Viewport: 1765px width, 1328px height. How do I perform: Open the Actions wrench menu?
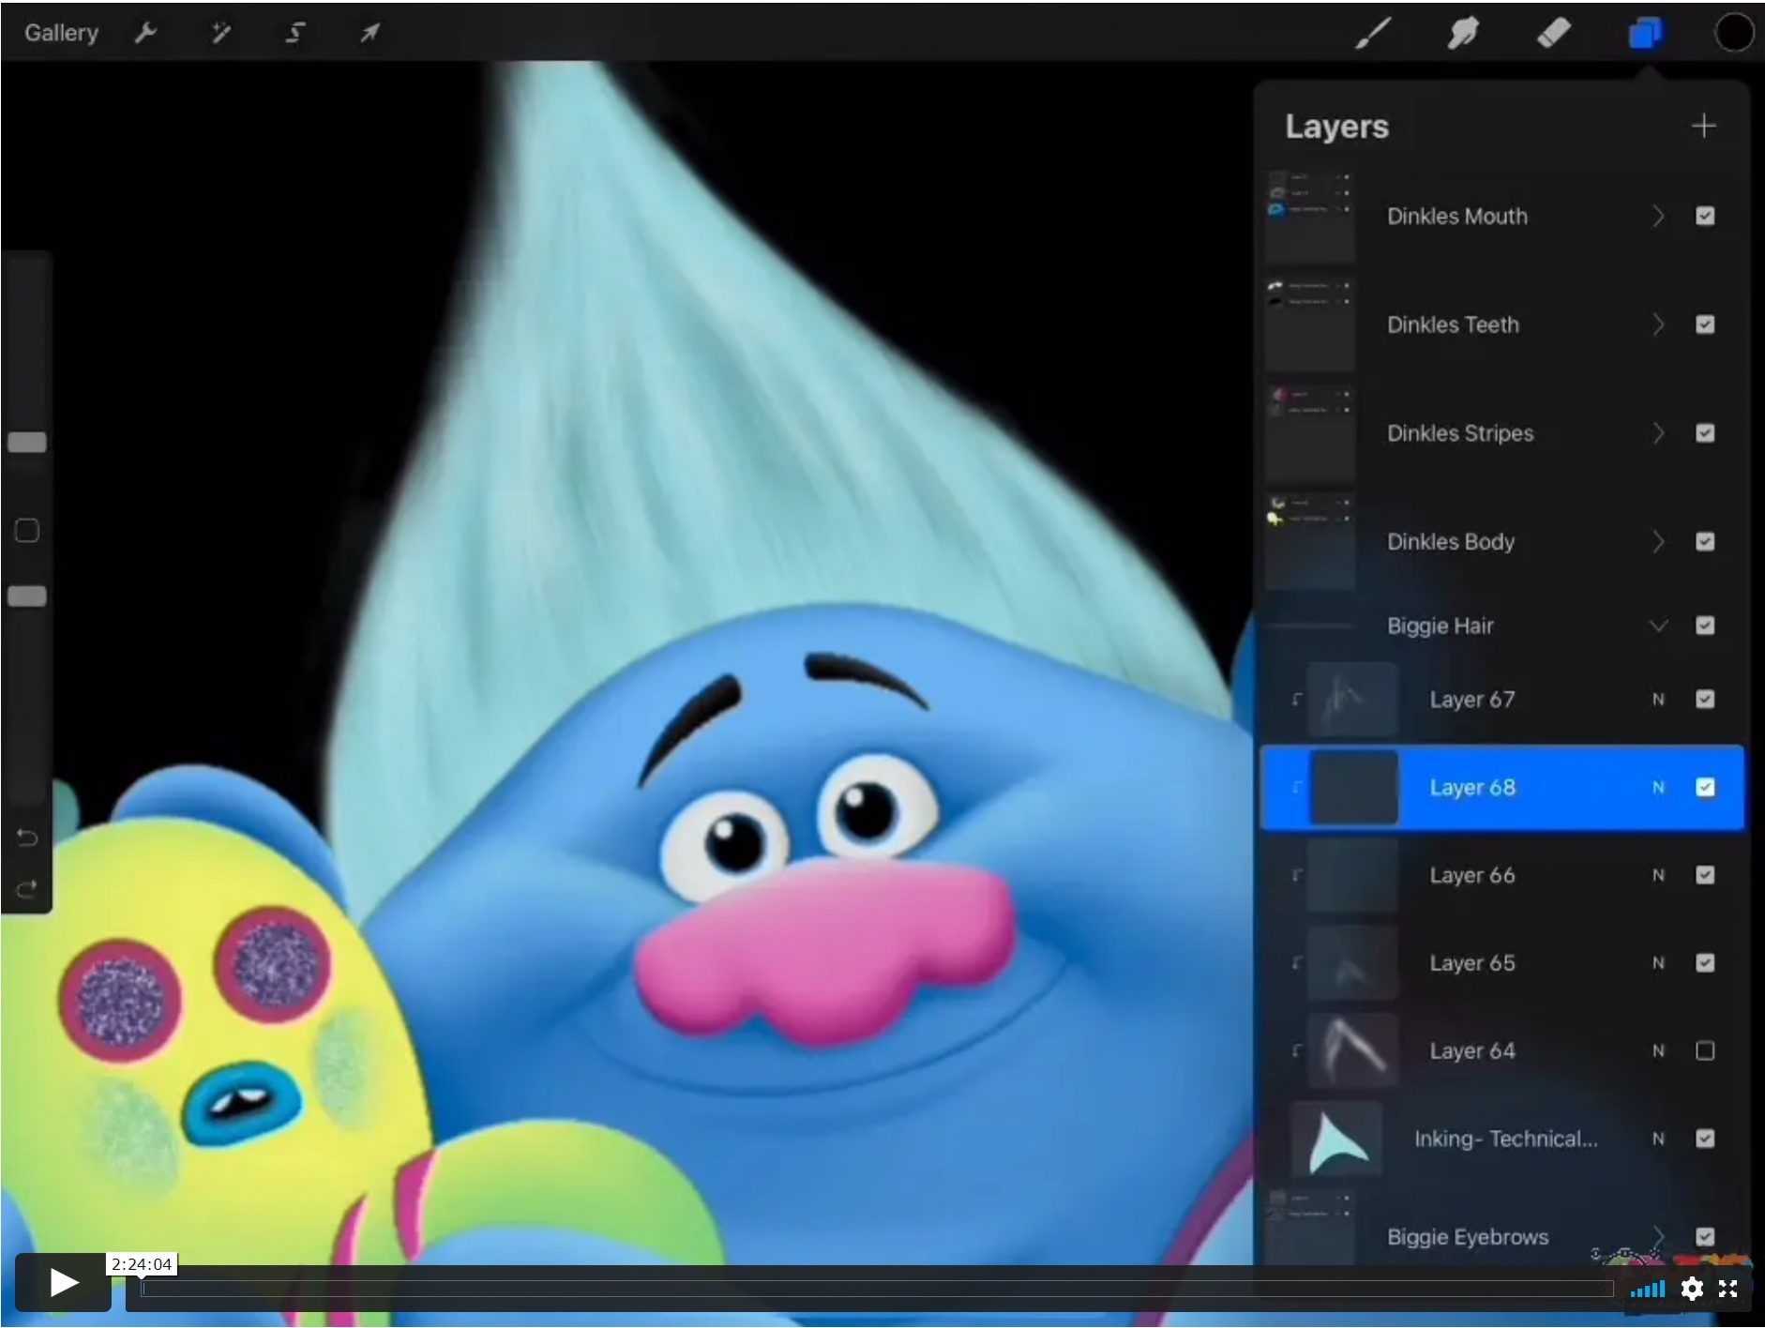(145, 32)
